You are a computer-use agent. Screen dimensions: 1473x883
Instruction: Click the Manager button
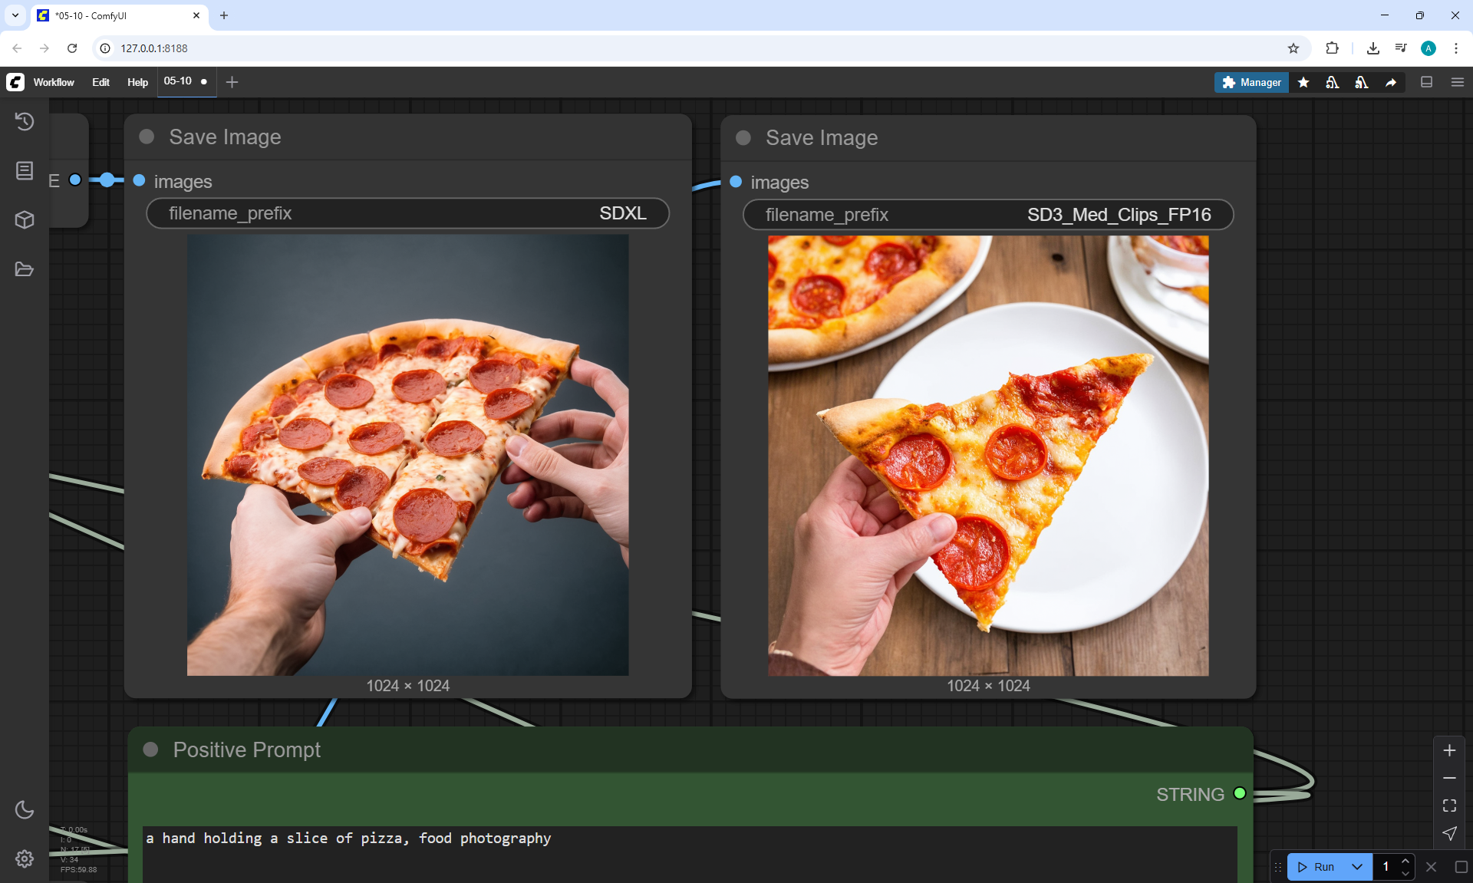tap(1251, 82)
